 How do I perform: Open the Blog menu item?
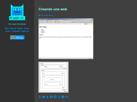click(7, 28)
